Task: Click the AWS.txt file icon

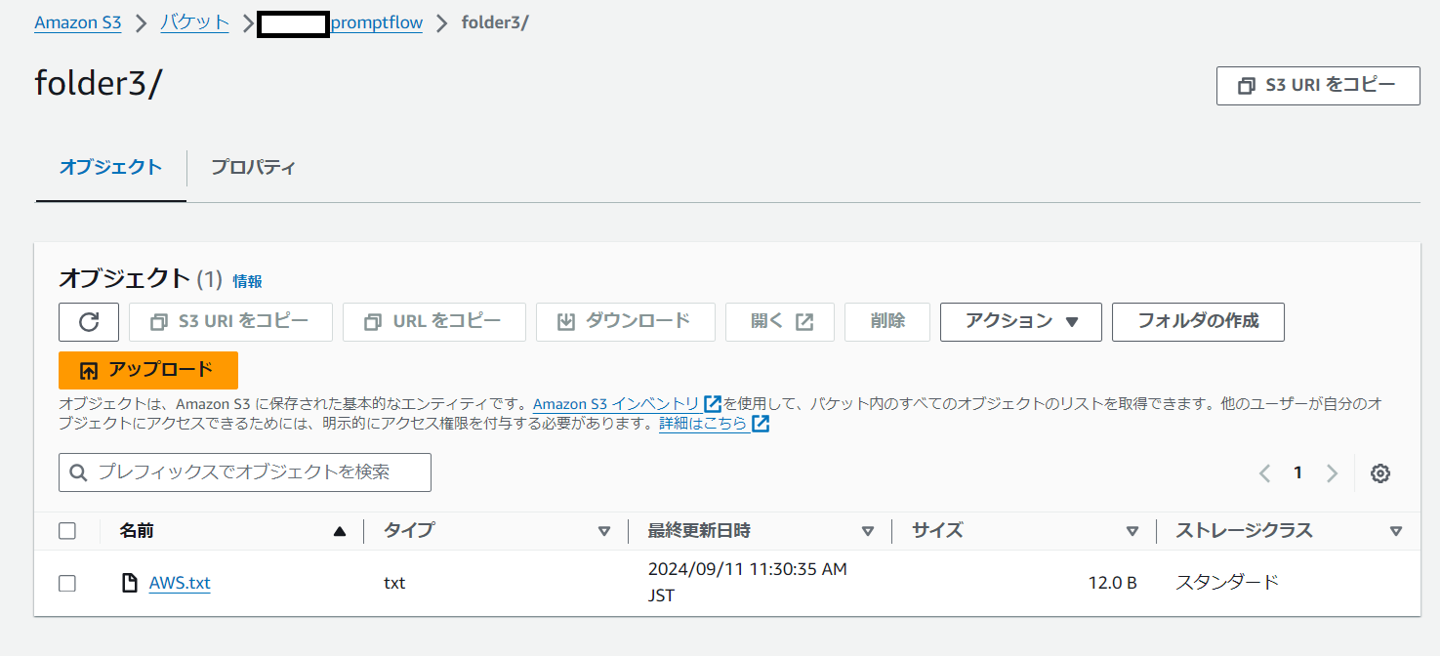Action: [x=129, y=583]
